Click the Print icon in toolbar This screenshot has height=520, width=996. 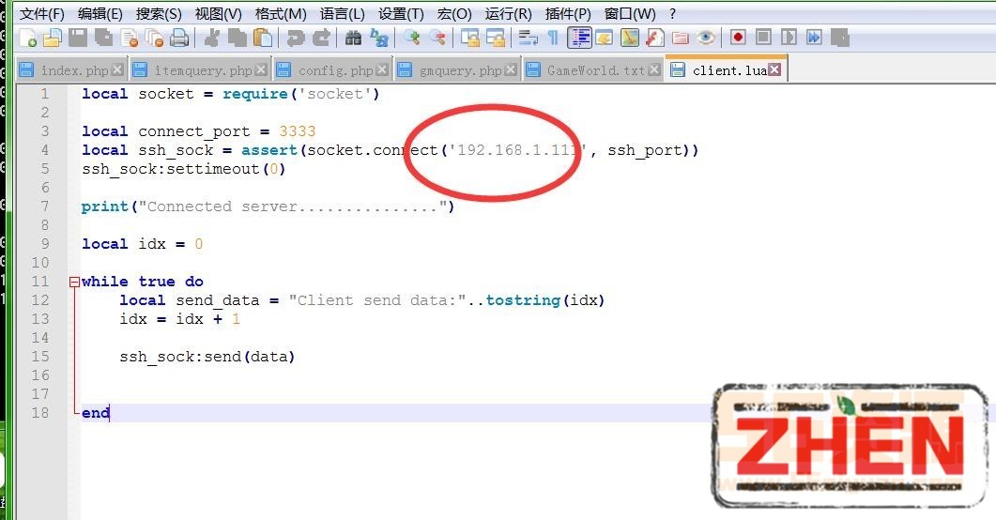point(179,38)
